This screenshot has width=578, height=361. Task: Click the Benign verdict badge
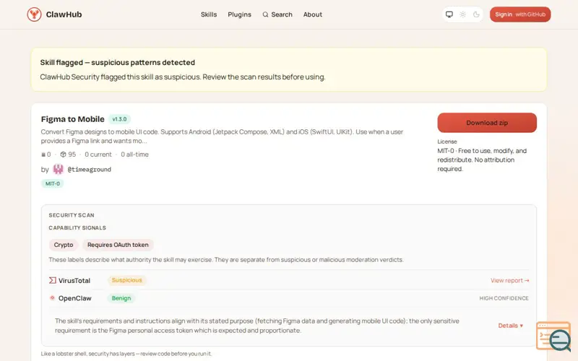tap(121, 298)
